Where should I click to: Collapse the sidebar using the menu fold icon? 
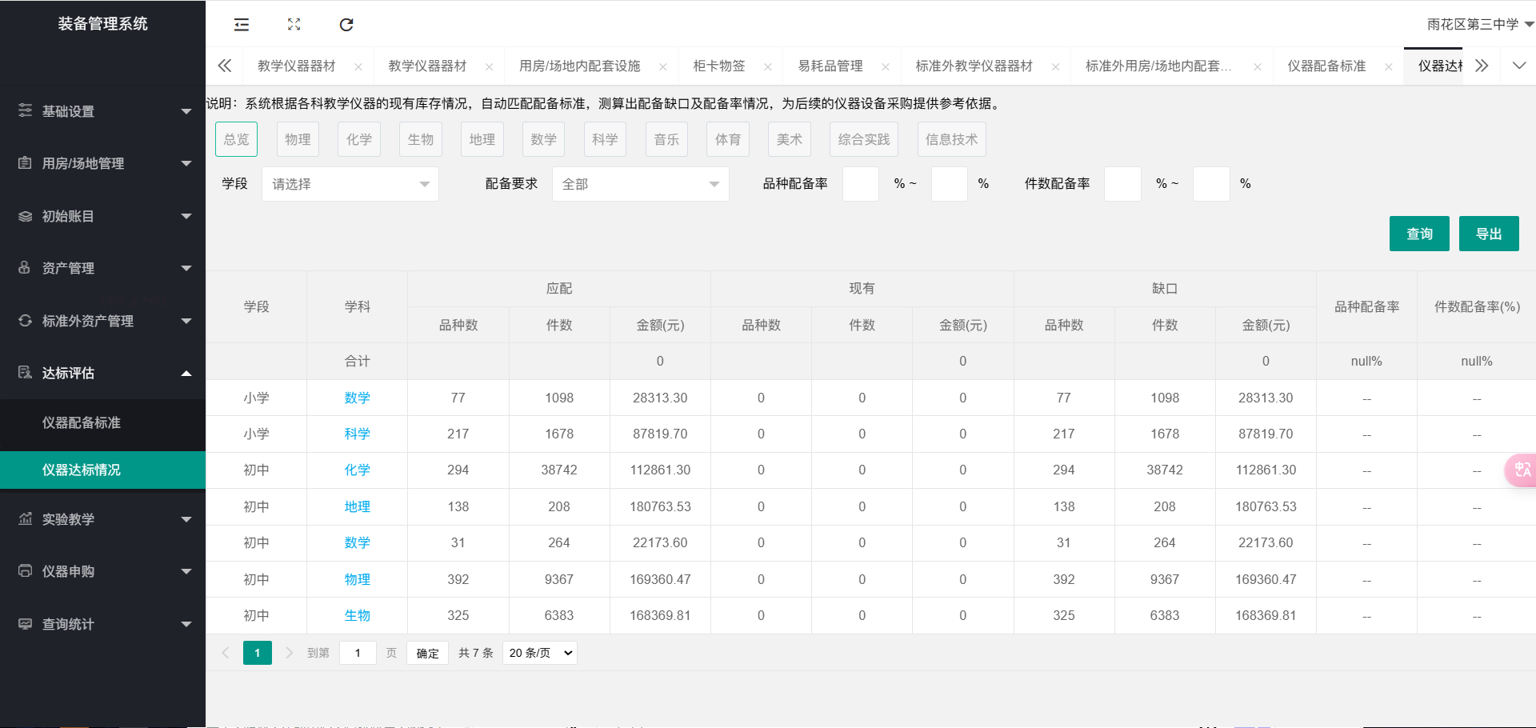(241, 25)
